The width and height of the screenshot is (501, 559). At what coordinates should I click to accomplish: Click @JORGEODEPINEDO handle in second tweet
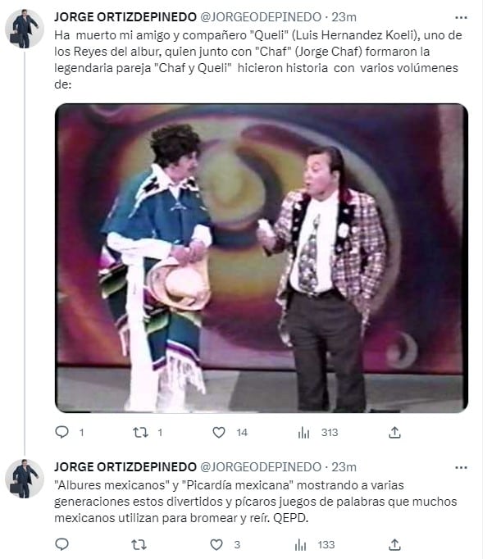coord(261,466)
